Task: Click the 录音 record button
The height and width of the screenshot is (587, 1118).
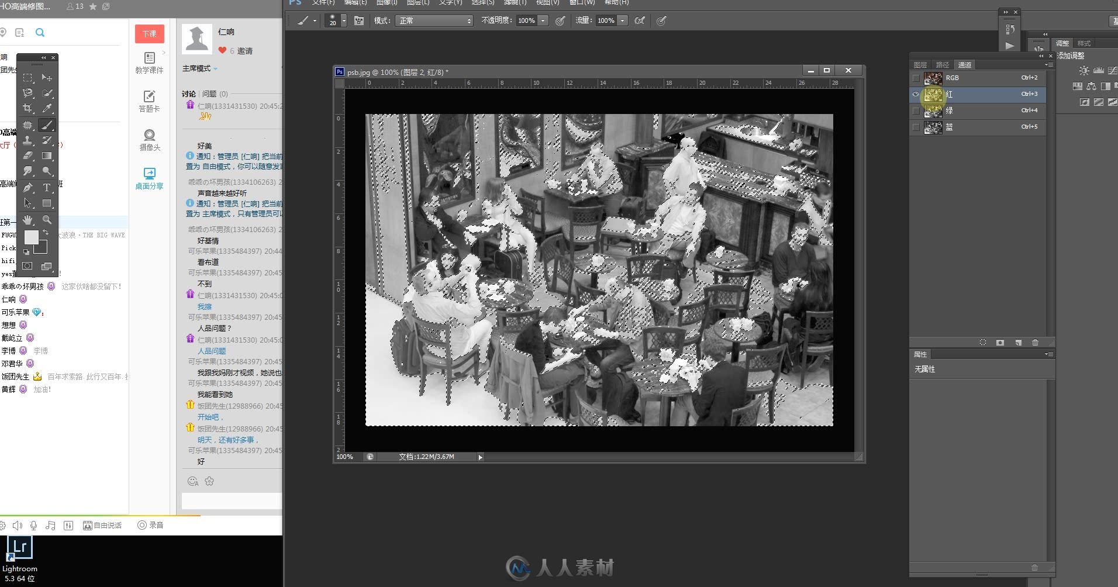Action: click(150, 525)
